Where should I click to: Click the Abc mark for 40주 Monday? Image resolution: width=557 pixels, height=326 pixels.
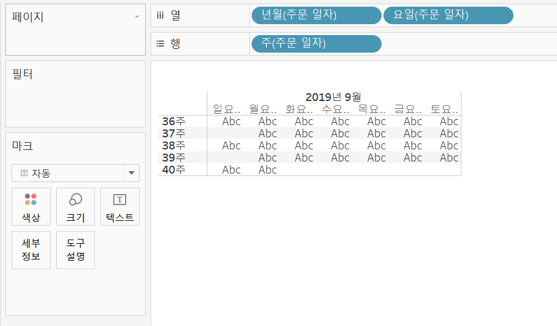click(267, 170)
